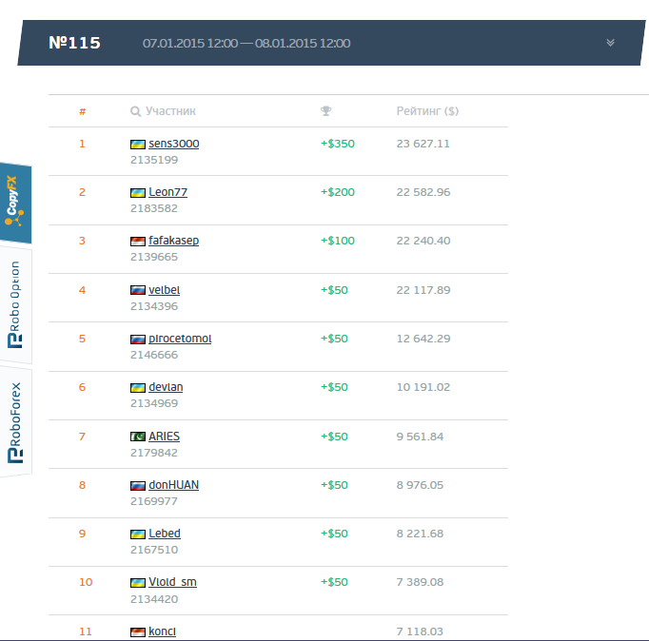Click the flag icon next to Lebed
This screenshot has height=641, width=649.
137,534
